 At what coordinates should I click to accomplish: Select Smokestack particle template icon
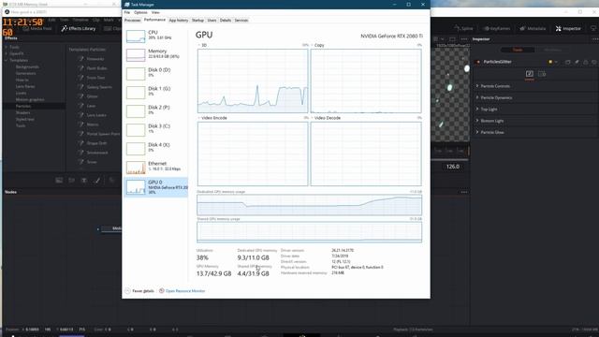pyautogui.click(x=80, y=153)
